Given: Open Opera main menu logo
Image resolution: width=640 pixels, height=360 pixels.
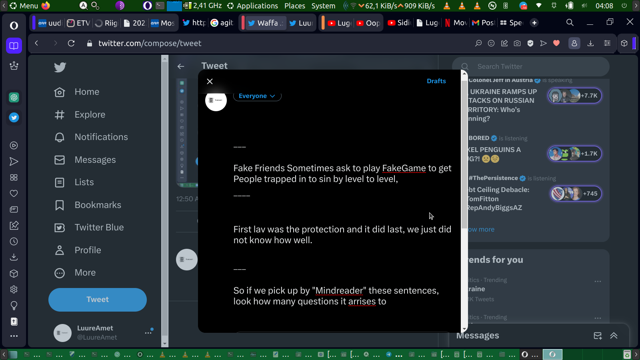Looking at the screenshot, I should 14,26.
